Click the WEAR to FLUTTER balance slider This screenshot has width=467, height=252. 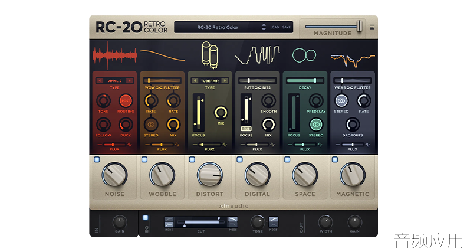point(353,80)
